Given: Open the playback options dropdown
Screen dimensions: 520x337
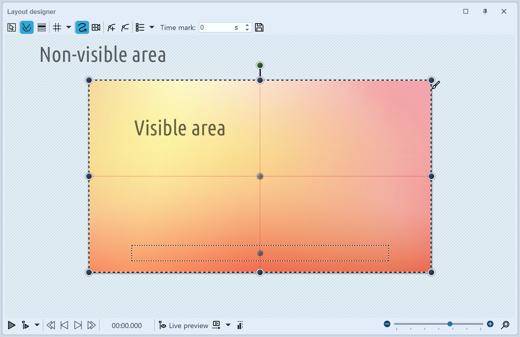Looking at the screenshot, I should pyautogui.click(x=37, y=325).
